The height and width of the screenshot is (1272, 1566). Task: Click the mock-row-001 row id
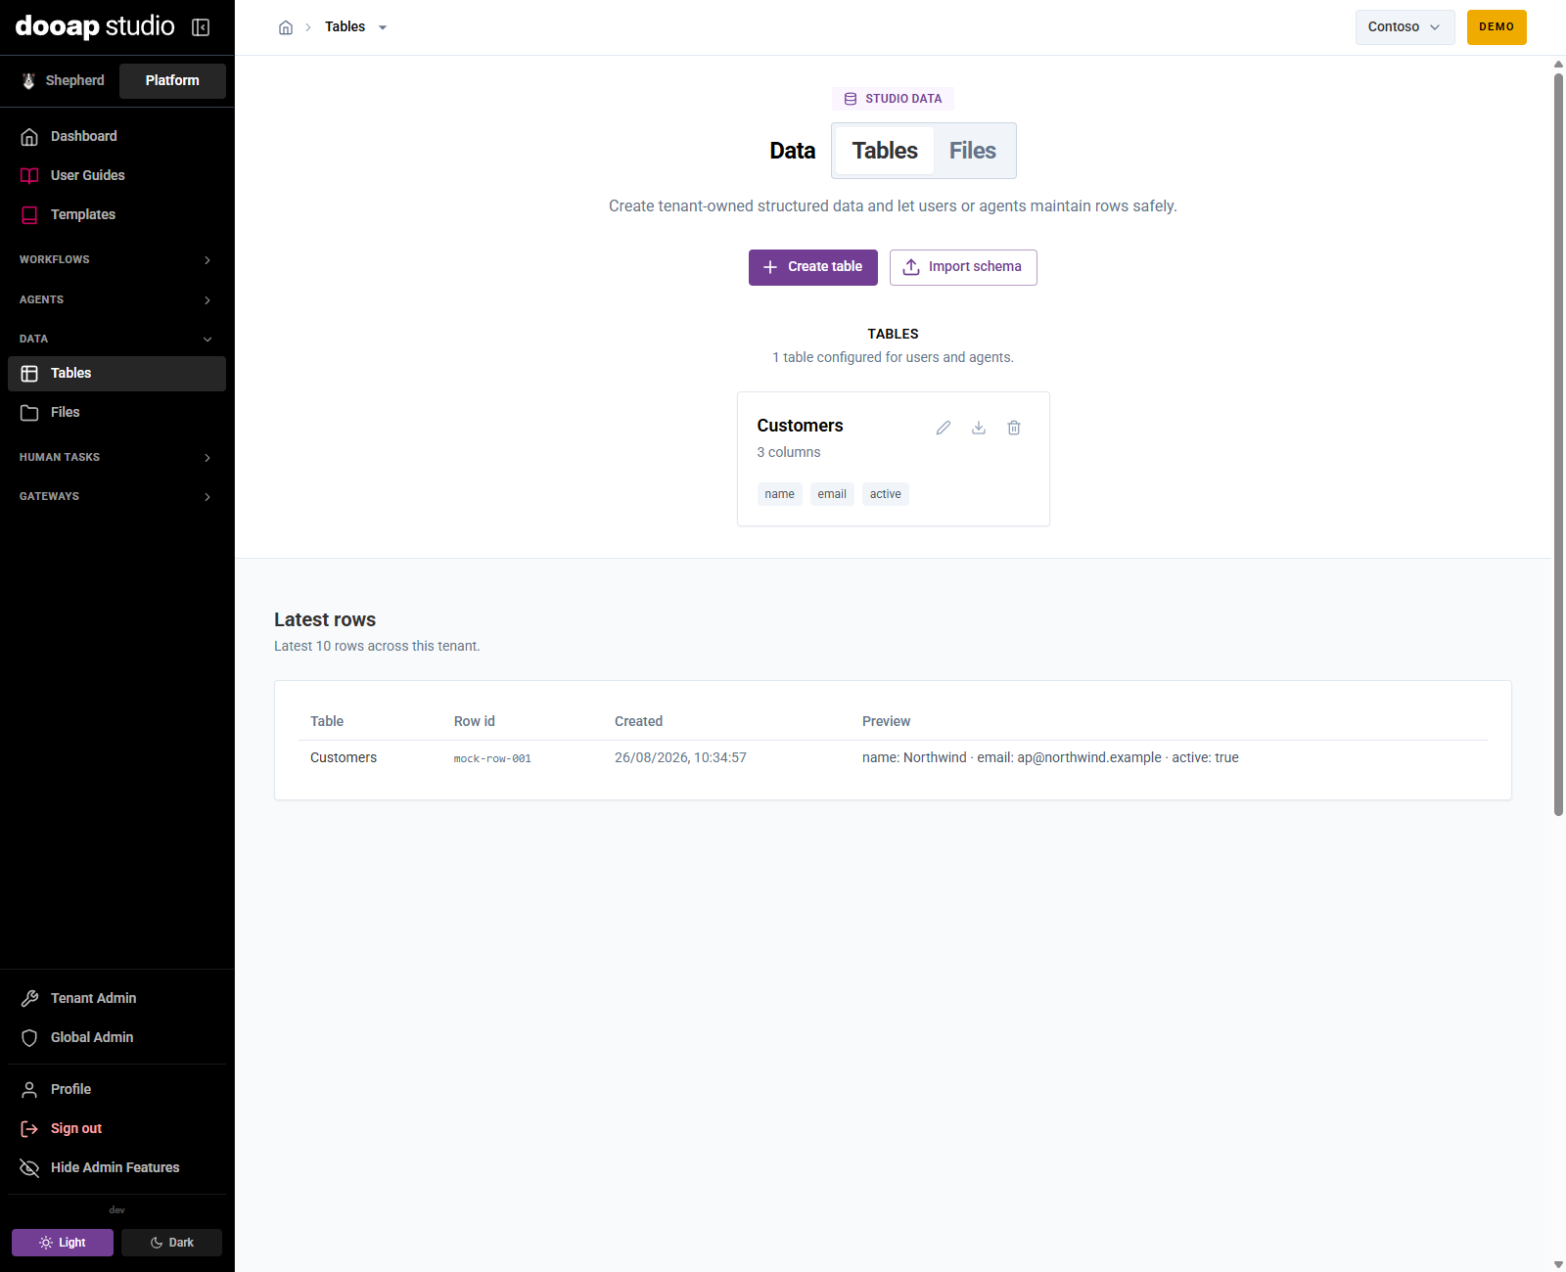492,758
